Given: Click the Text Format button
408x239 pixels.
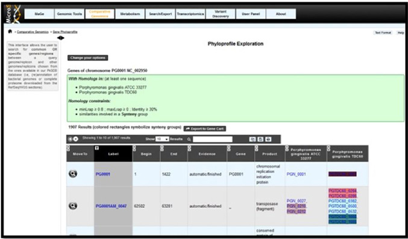Looking at the screenshot, I should pyautogui.click(x=383, y=32).
